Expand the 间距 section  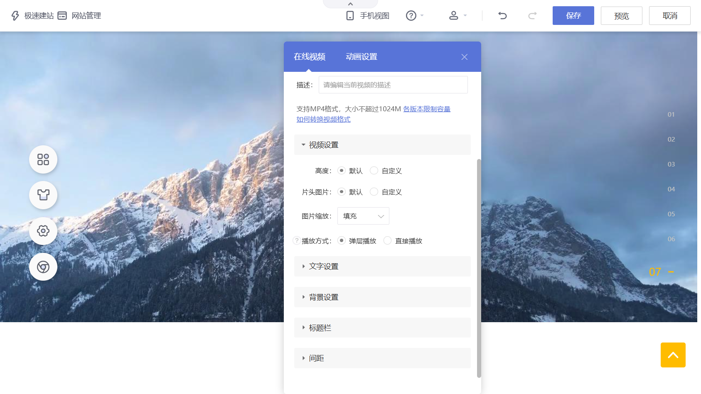coord(382,358)
